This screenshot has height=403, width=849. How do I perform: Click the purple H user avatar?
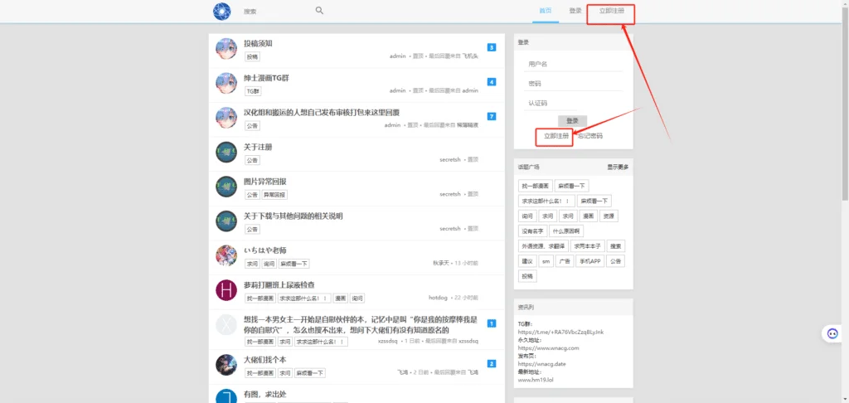[x=226, y=289]
